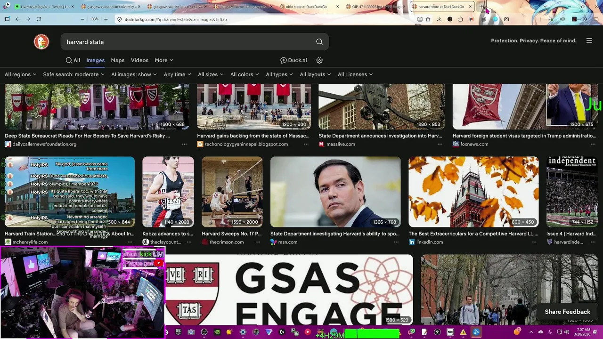Click the camera screenshot icon in browser toolbar

[x=506, y=19]
